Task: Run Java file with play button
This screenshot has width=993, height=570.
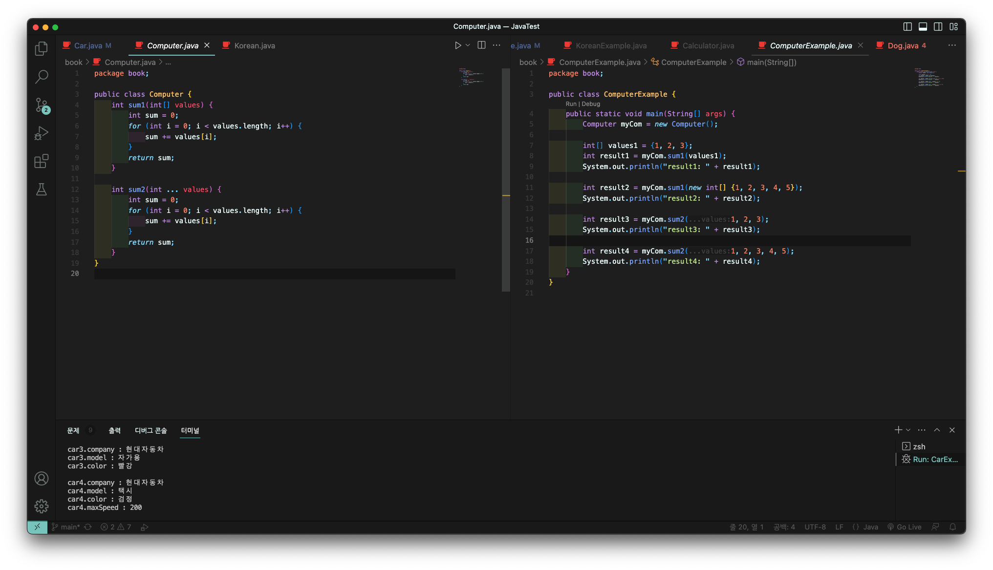Action: click(x=458, y=45)
